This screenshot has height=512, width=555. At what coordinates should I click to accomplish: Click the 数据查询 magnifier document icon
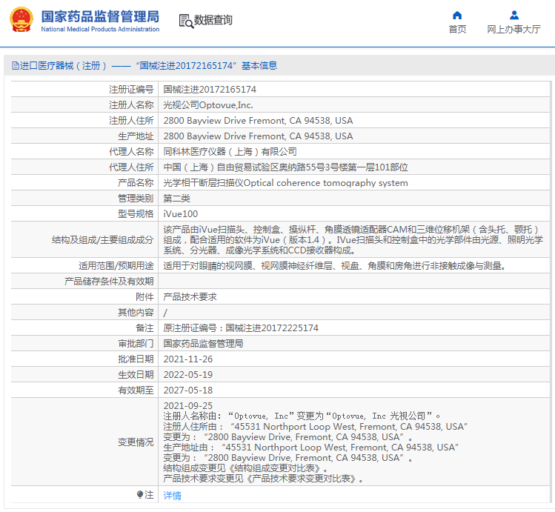(185, 21)
